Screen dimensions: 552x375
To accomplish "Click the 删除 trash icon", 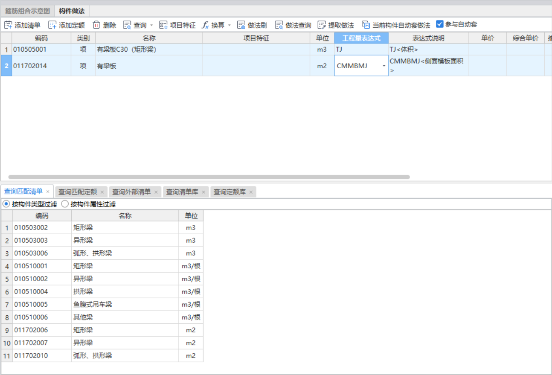I will [x=96, y=25].
